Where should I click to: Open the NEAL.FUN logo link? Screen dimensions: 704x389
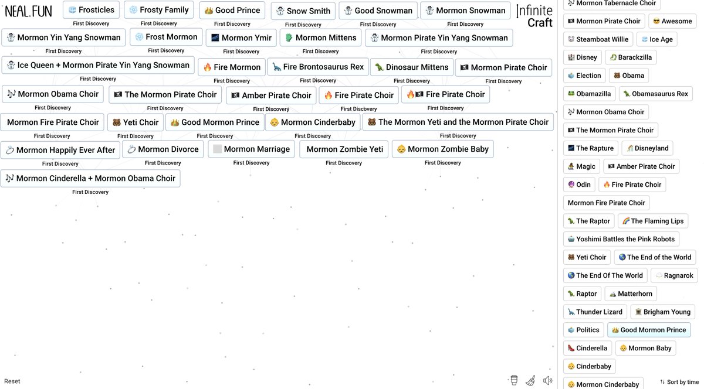point(28,11)
